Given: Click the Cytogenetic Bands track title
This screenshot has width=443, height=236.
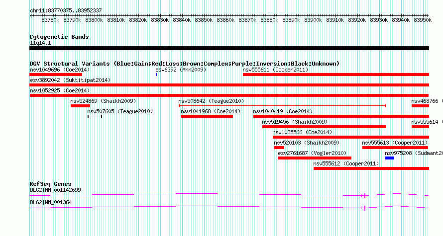Looking at the screenshot, I should point(59,37).
